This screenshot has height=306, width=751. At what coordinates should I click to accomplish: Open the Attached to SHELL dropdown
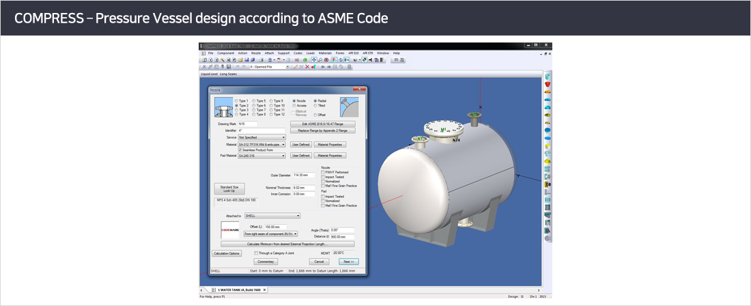272,216
